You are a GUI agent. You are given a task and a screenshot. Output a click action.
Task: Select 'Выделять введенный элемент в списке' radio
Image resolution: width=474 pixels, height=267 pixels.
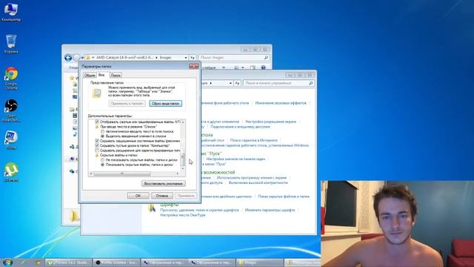pyautogui.click(x=102, y=136)
